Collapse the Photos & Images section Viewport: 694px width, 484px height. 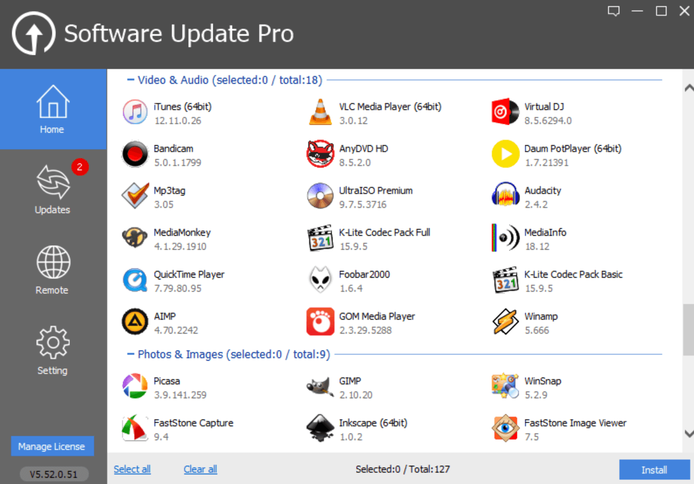131,354
